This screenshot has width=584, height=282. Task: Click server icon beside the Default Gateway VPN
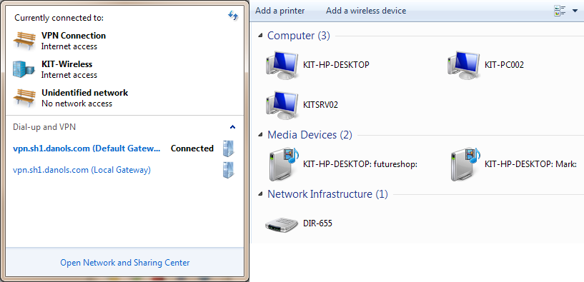[228, 148]
